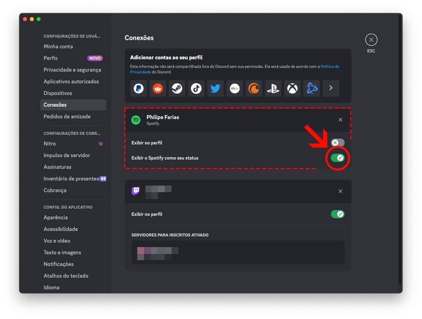Open Pedidos de amizade
This screenshot has width=422, height=319.
73,116
